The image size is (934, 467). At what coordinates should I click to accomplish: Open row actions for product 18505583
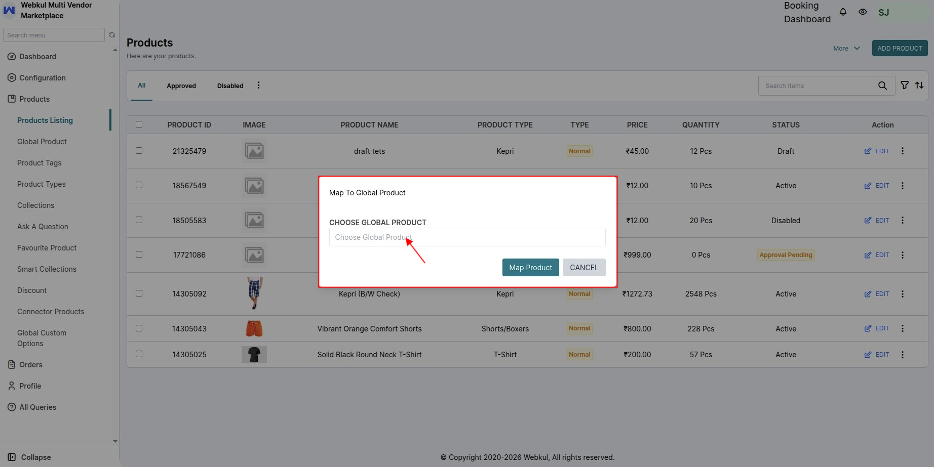(x=902, y=220)
